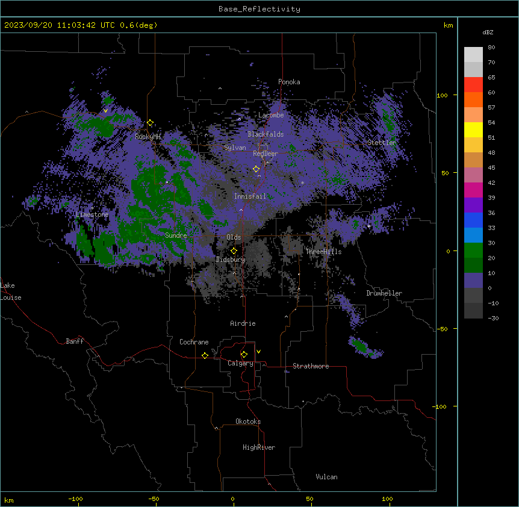This screenshot has width=519, height=507.
Task: Select the Strathmore label
Action: [311, 366]
